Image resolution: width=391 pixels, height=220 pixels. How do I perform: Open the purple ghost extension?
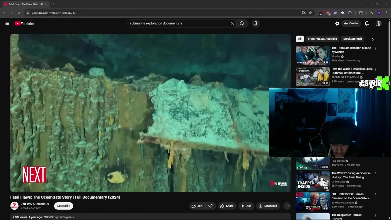point(335,13)
